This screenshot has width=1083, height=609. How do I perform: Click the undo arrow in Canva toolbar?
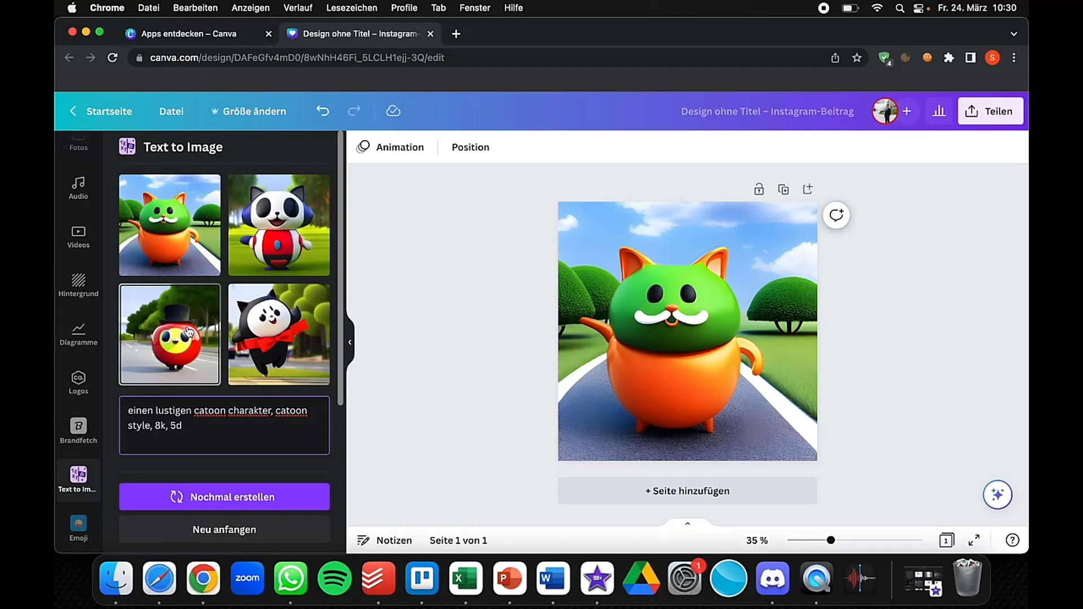click(323, 111)
